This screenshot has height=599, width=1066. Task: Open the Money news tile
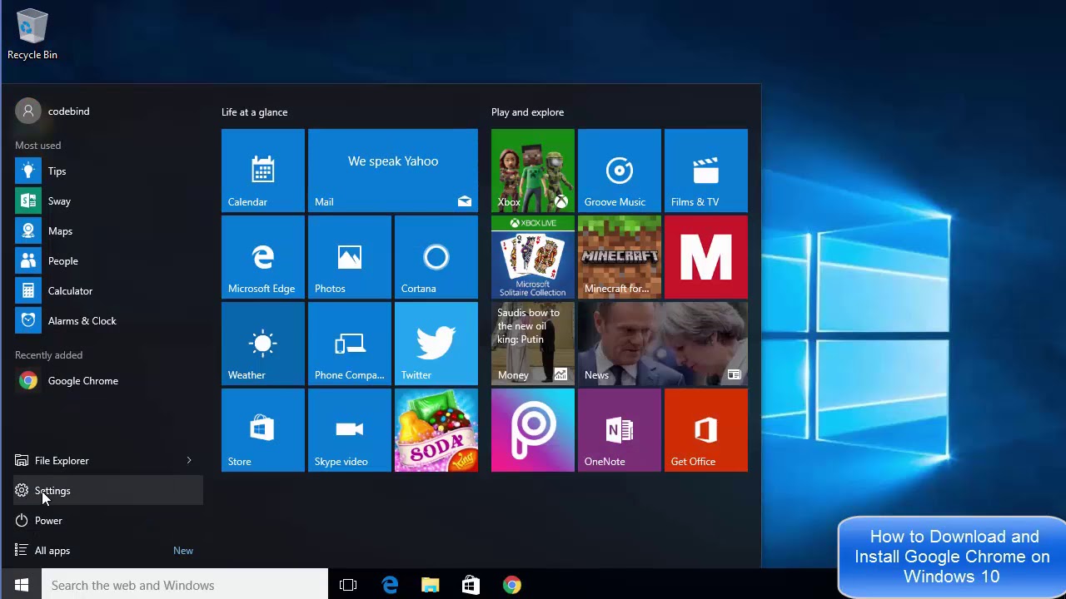[533, 344]
